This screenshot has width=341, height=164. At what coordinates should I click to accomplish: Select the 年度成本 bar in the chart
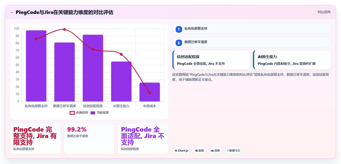150,92
